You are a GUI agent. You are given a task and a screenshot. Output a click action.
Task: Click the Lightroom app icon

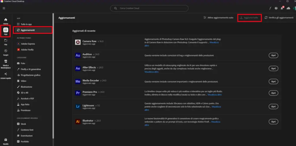[x=78, y=106]
